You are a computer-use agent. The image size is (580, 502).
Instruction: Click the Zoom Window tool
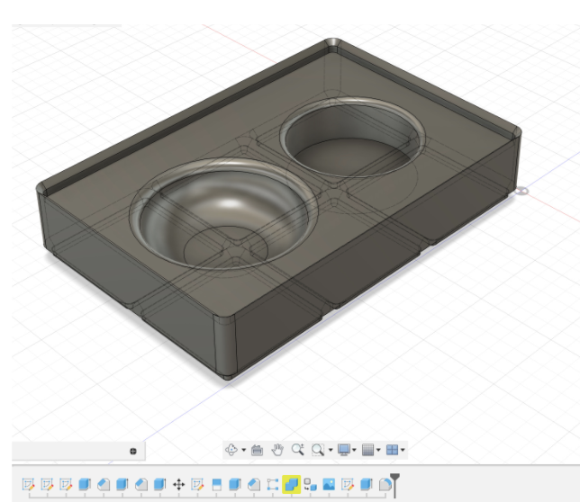tap(318, 450)
